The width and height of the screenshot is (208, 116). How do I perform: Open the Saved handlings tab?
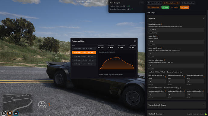pyautogui.click(x=188, y=3)
